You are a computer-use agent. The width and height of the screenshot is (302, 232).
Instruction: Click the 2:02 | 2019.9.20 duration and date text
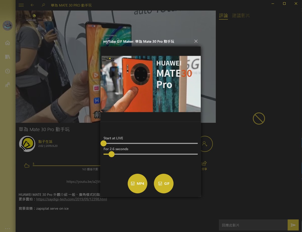[x=48, y=146]
